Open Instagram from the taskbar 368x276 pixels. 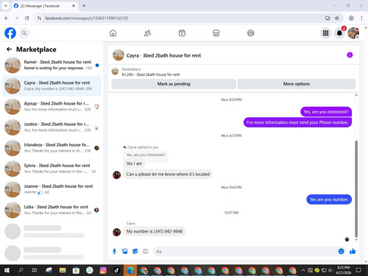(x=103, y=270)
